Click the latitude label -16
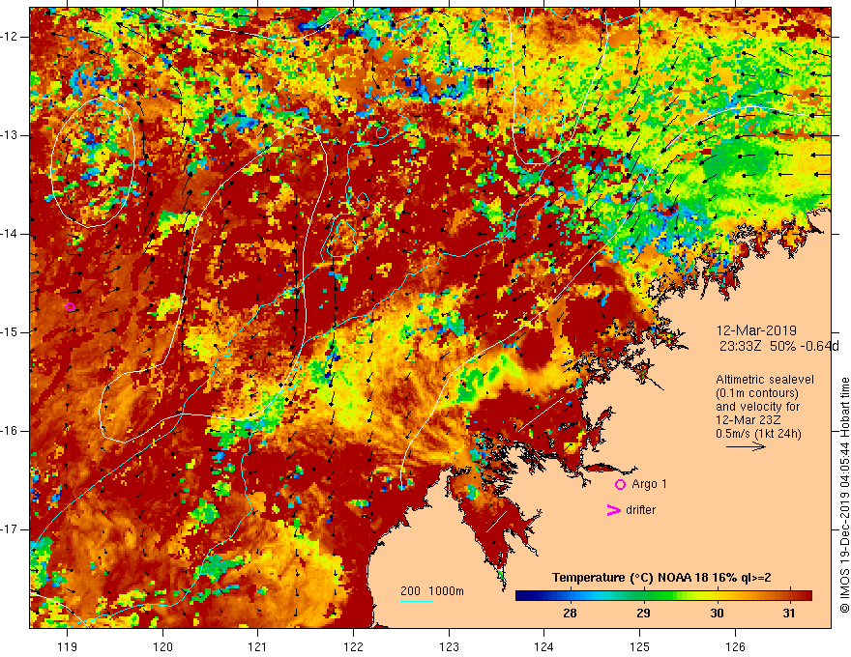The height and width of the screenshot is (657, 851). coord(11,431)
